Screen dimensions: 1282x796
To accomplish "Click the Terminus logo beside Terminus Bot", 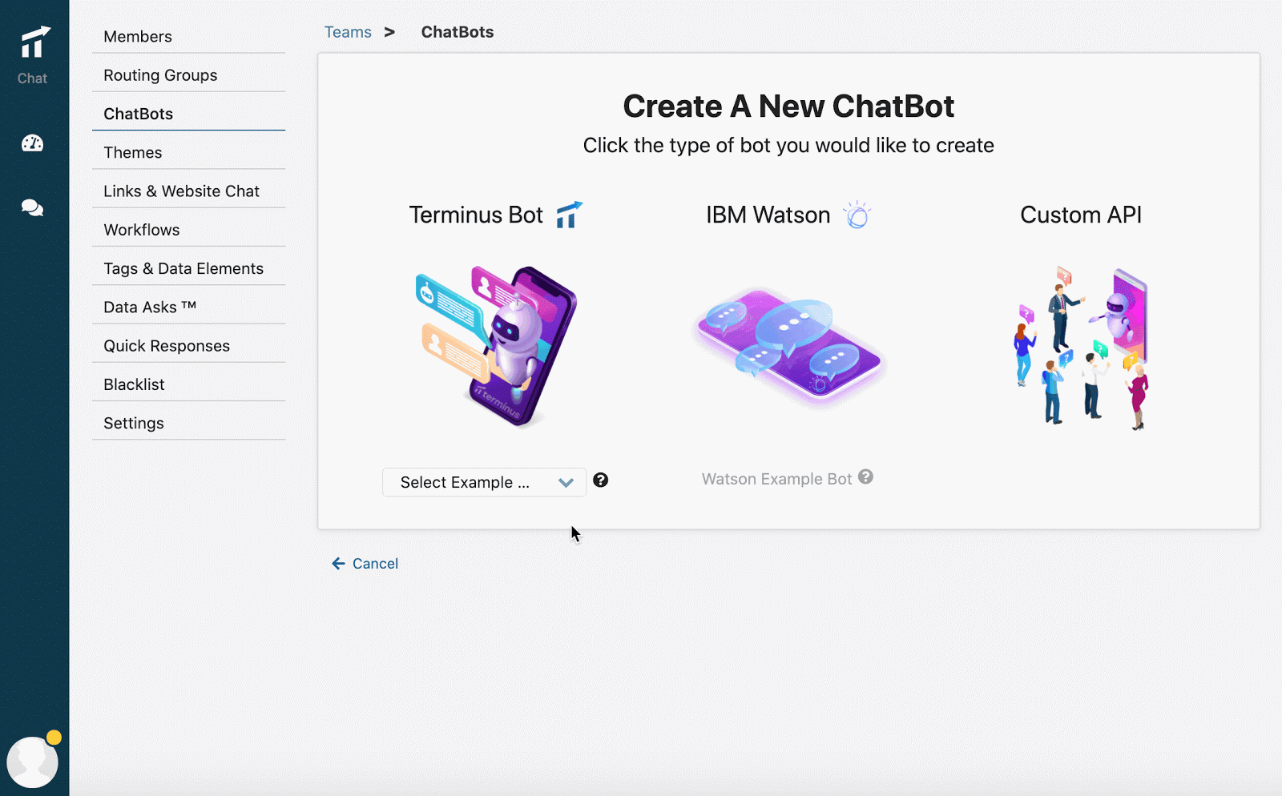I will click(x=569, y=215).
